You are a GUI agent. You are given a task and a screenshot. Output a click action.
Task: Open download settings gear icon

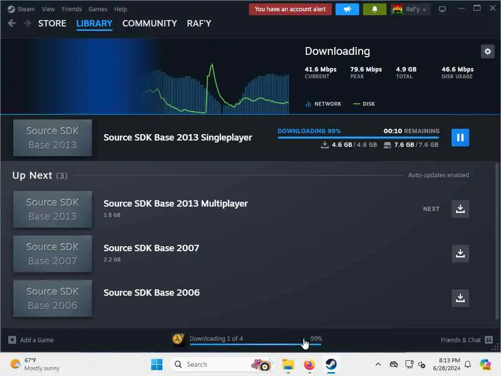coord(488,51)
